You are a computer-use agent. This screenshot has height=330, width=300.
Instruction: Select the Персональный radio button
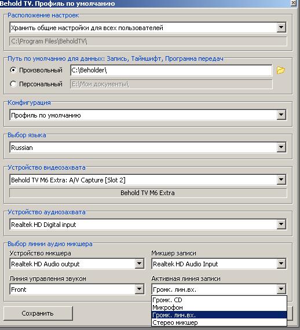[13, 84]
